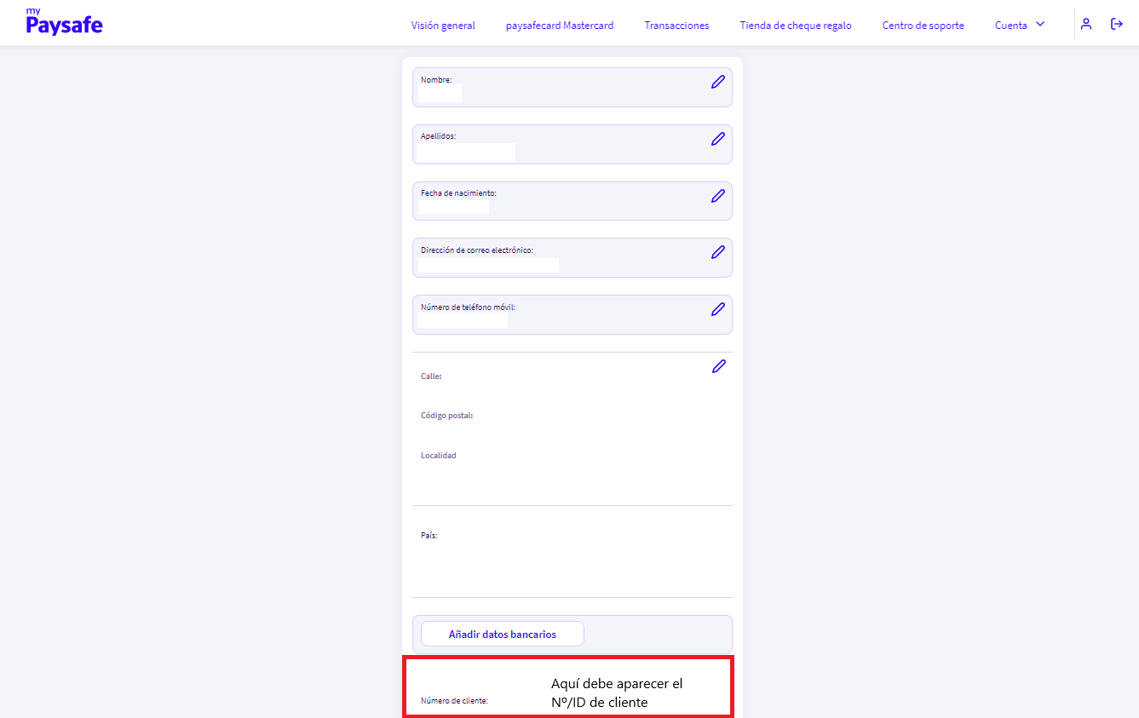This screenshot has height=718, width=1139.
Task: Edit the address section pencil icon near Calle
Action: (x=718, y=365)
